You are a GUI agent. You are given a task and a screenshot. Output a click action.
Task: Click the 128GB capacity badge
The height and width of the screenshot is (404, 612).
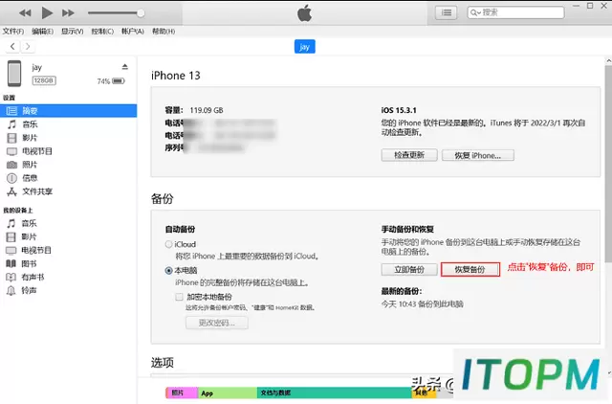44,80
